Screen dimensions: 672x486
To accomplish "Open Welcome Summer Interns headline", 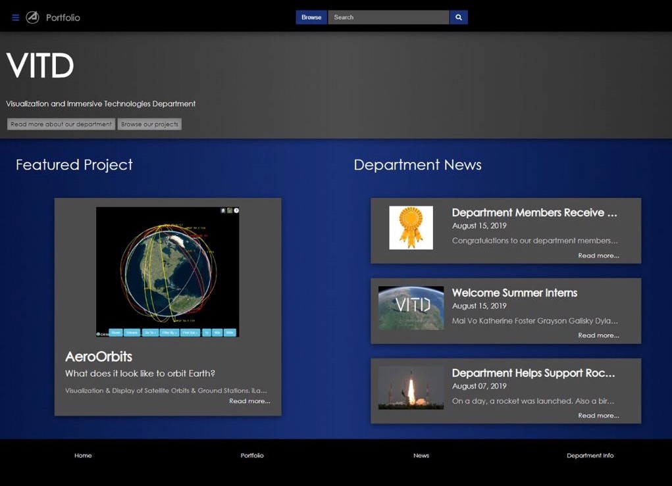I will click(x=514, y=293).
